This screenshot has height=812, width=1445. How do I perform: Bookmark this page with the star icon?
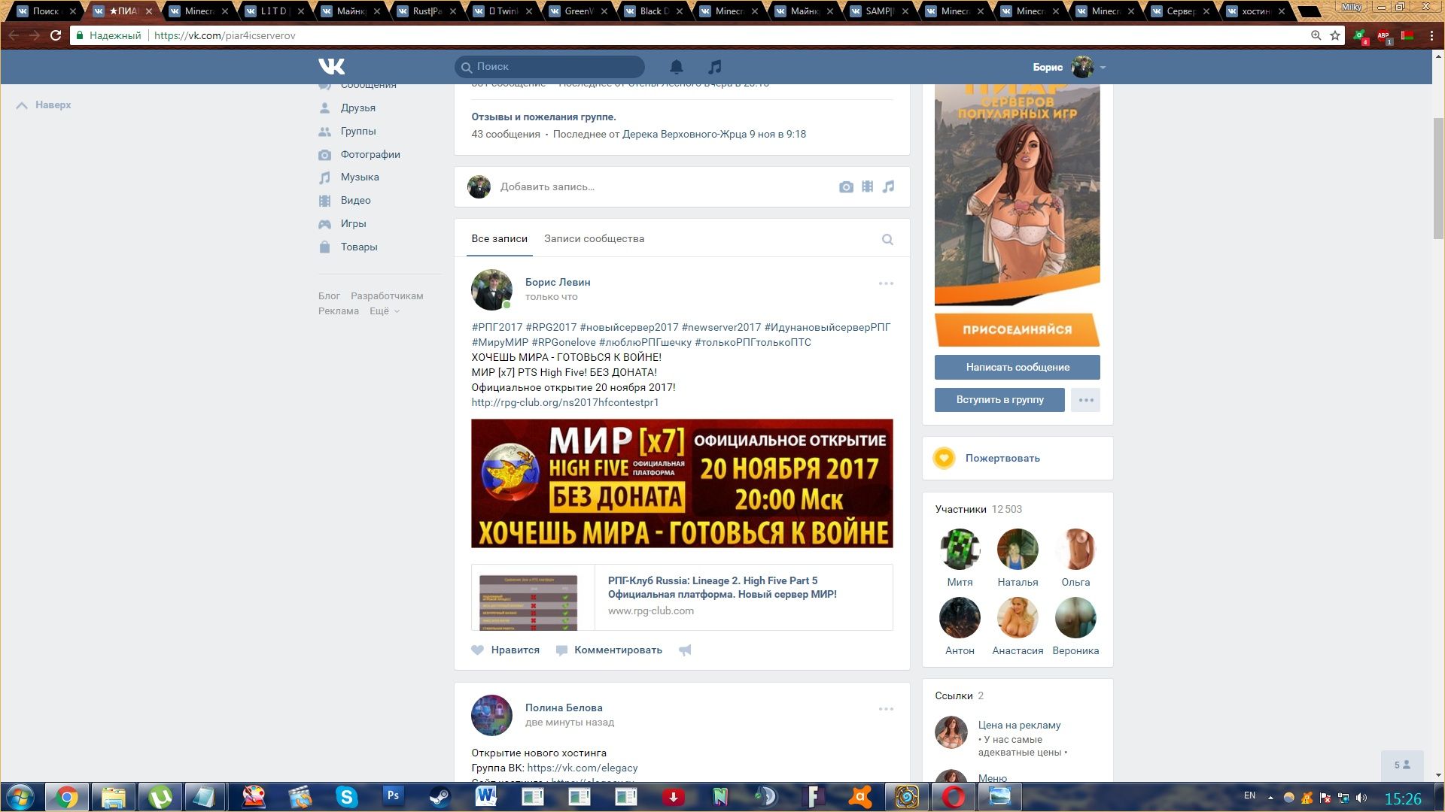click(x=1335, y=35)
